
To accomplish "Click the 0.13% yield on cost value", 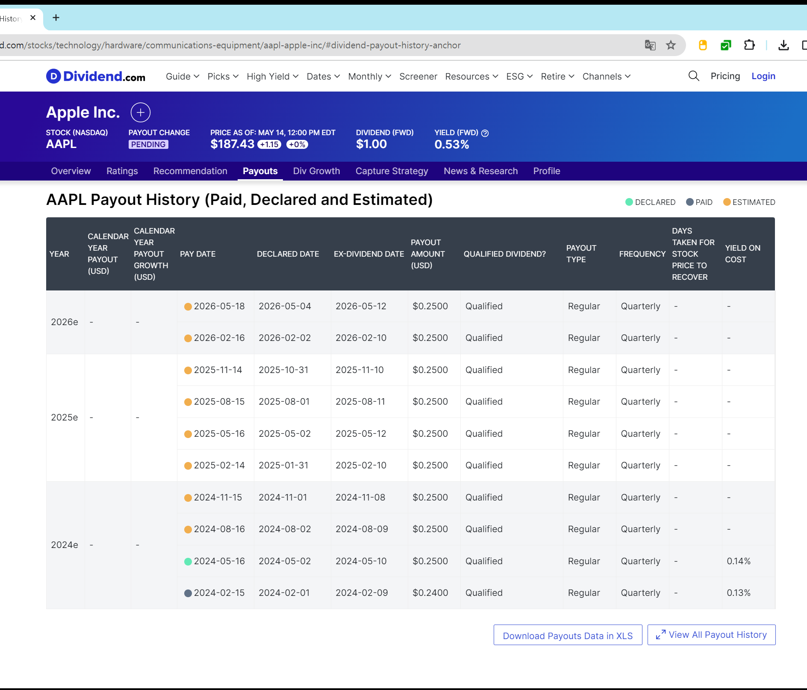I will [739, 593].
